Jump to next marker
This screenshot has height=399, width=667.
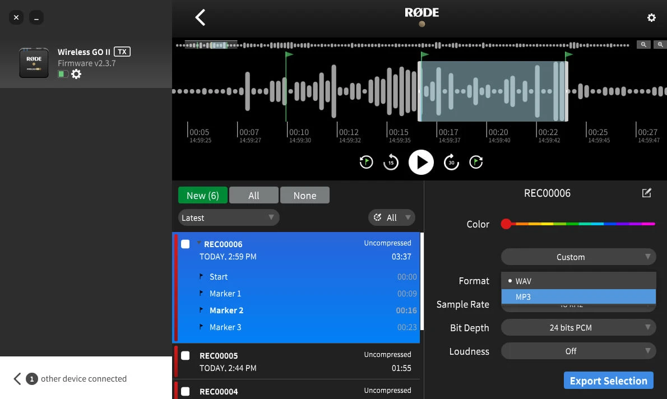[x=475, y=162]
